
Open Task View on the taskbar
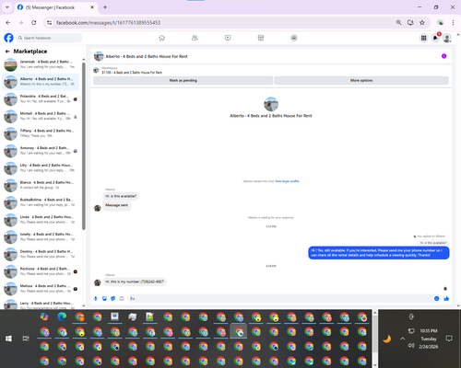point(26,339)
